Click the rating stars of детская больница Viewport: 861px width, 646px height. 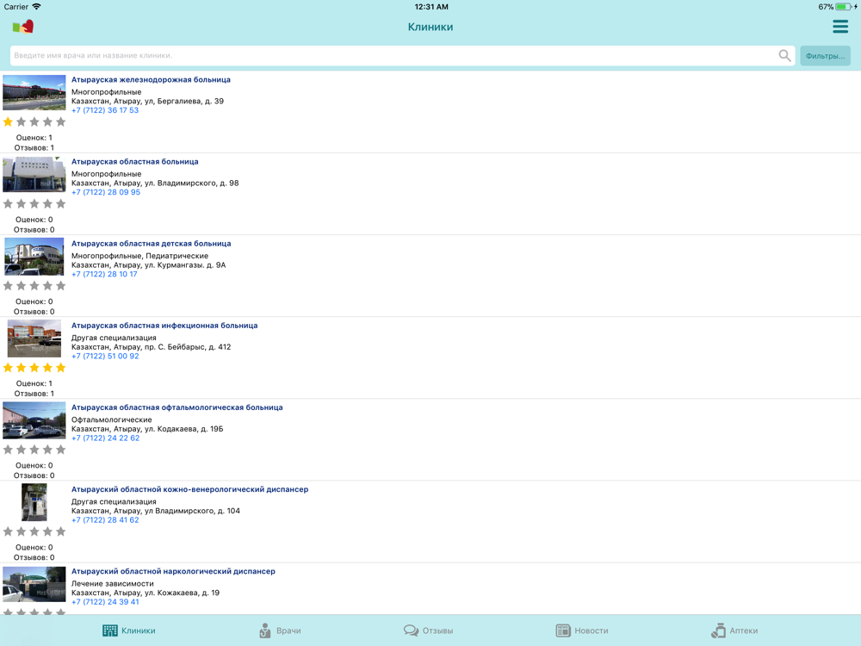34,286
